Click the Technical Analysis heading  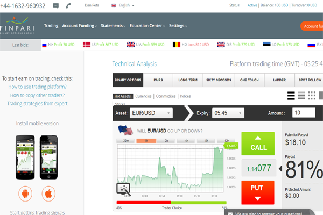tap(135, 64)
